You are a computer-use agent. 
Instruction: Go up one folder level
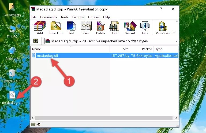pyautogui.click(x=35, y=41)
